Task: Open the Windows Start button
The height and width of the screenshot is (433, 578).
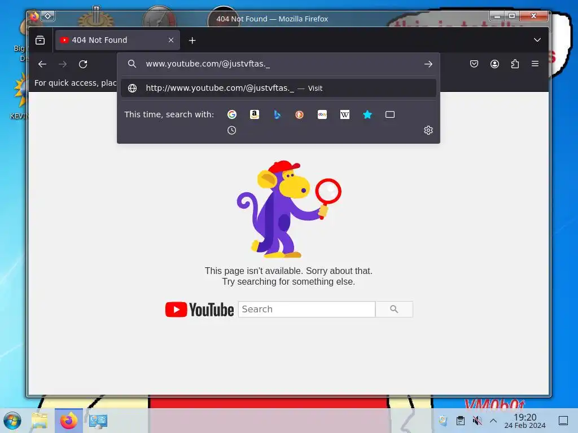Action: coord(12,421)
